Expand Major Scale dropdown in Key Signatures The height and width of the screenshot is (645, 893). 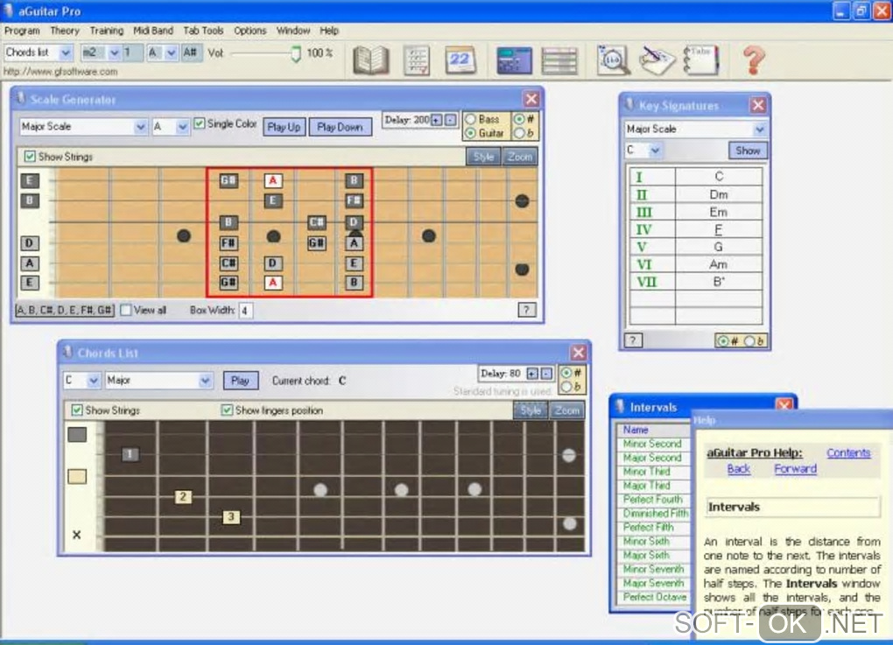[759, 130]
